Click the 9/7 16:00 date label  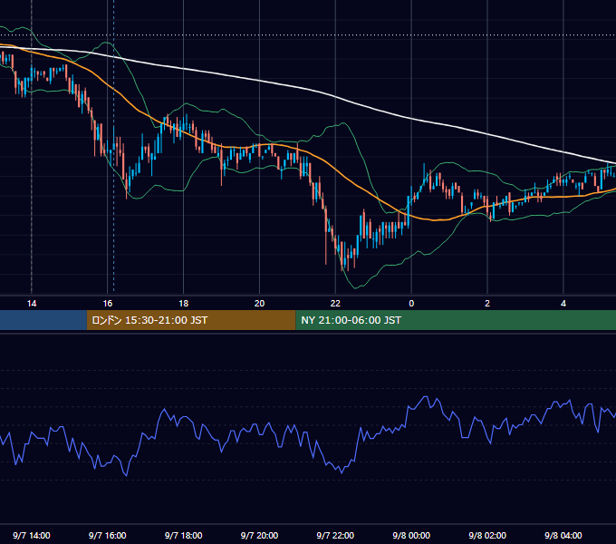point(107,535)
